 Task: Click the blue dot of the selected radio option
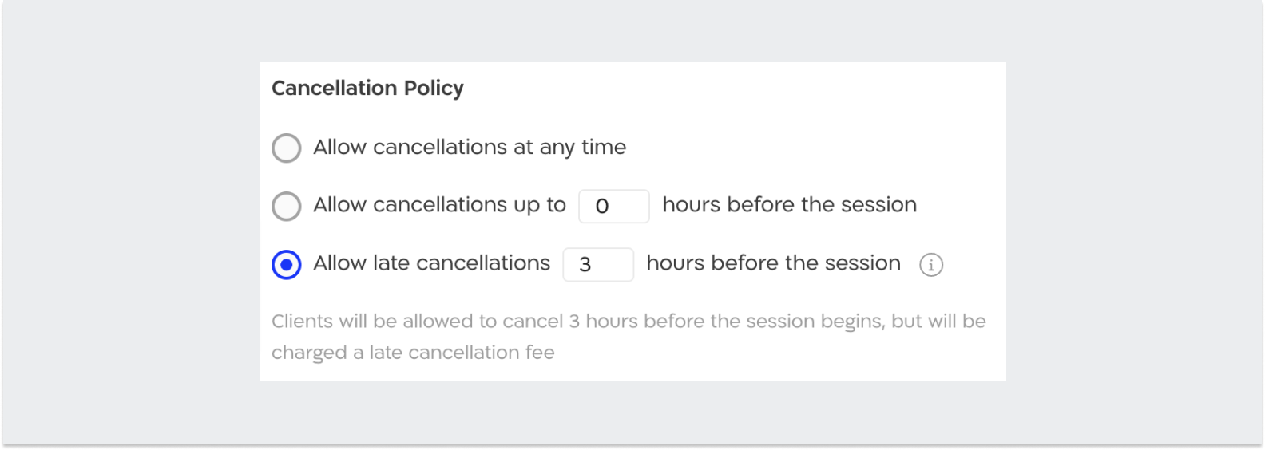point(287,265)
